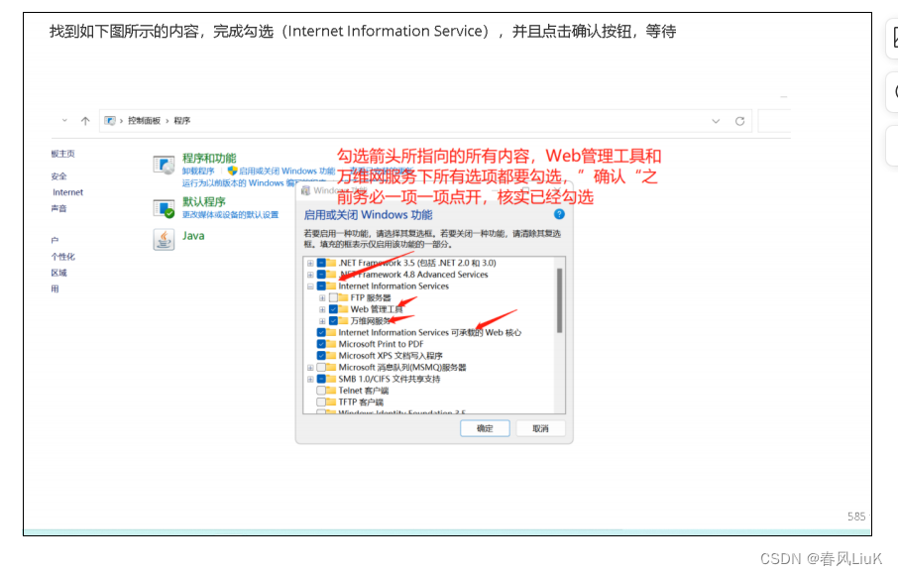
Task: Enable the TFTP 客户端 checkbox
Action: [321, 402]
